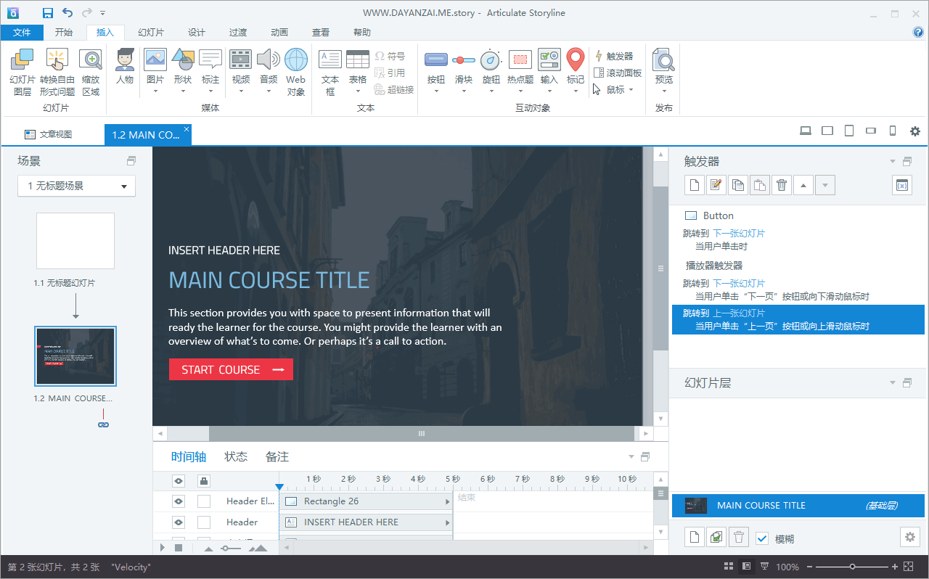The width and height of the screenshot is (929, 579).
Task: Lock the Header El... row checkbox
Action: point(204,501)
